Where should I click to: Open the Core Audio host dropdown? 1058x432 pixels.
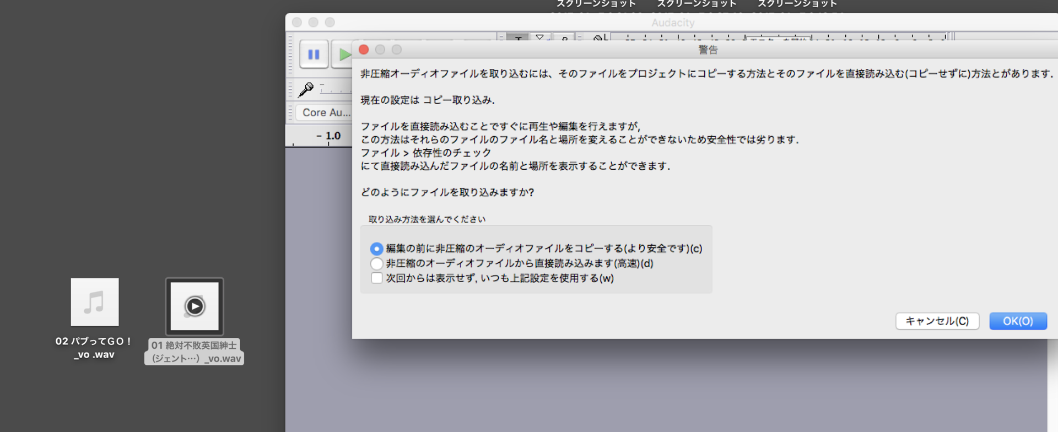click(x=324, y=112)
